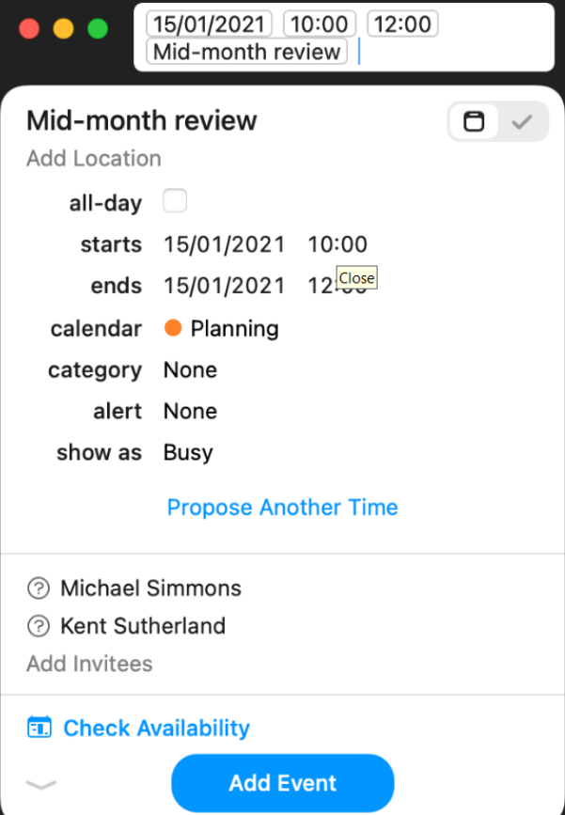Click the Add Event button
The image size is (565, 815).
point(282,783)
